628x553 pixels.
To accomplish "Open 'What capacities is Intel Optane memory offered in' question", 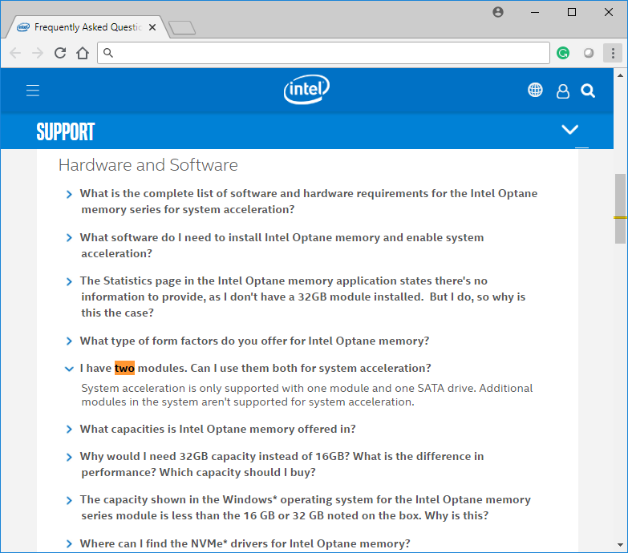I will [218, 429].
